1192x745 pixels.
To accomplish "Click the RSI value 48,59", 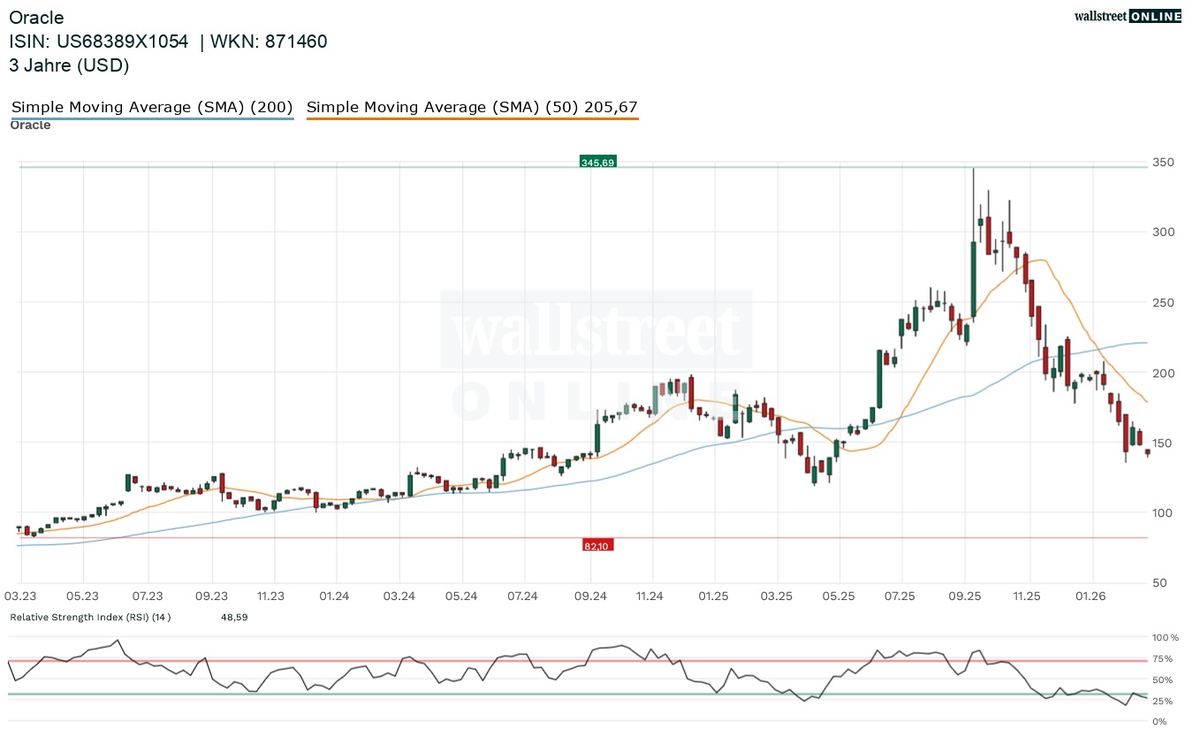I will pyautogui.click(x=234, y=617).
